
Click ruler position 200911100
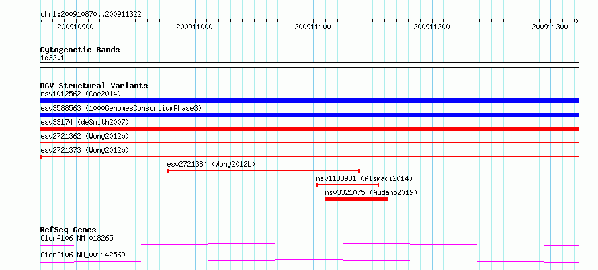(312, 27)
